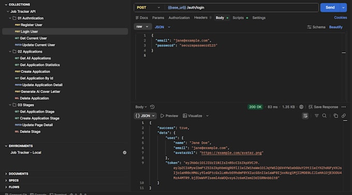Viewport: 352px width, 195px height.
Task: Open the Register User request
Action: coord(65,25)
